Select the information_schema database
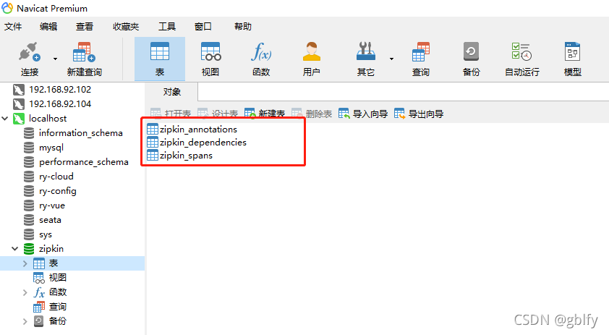 (x=73, y=133)
